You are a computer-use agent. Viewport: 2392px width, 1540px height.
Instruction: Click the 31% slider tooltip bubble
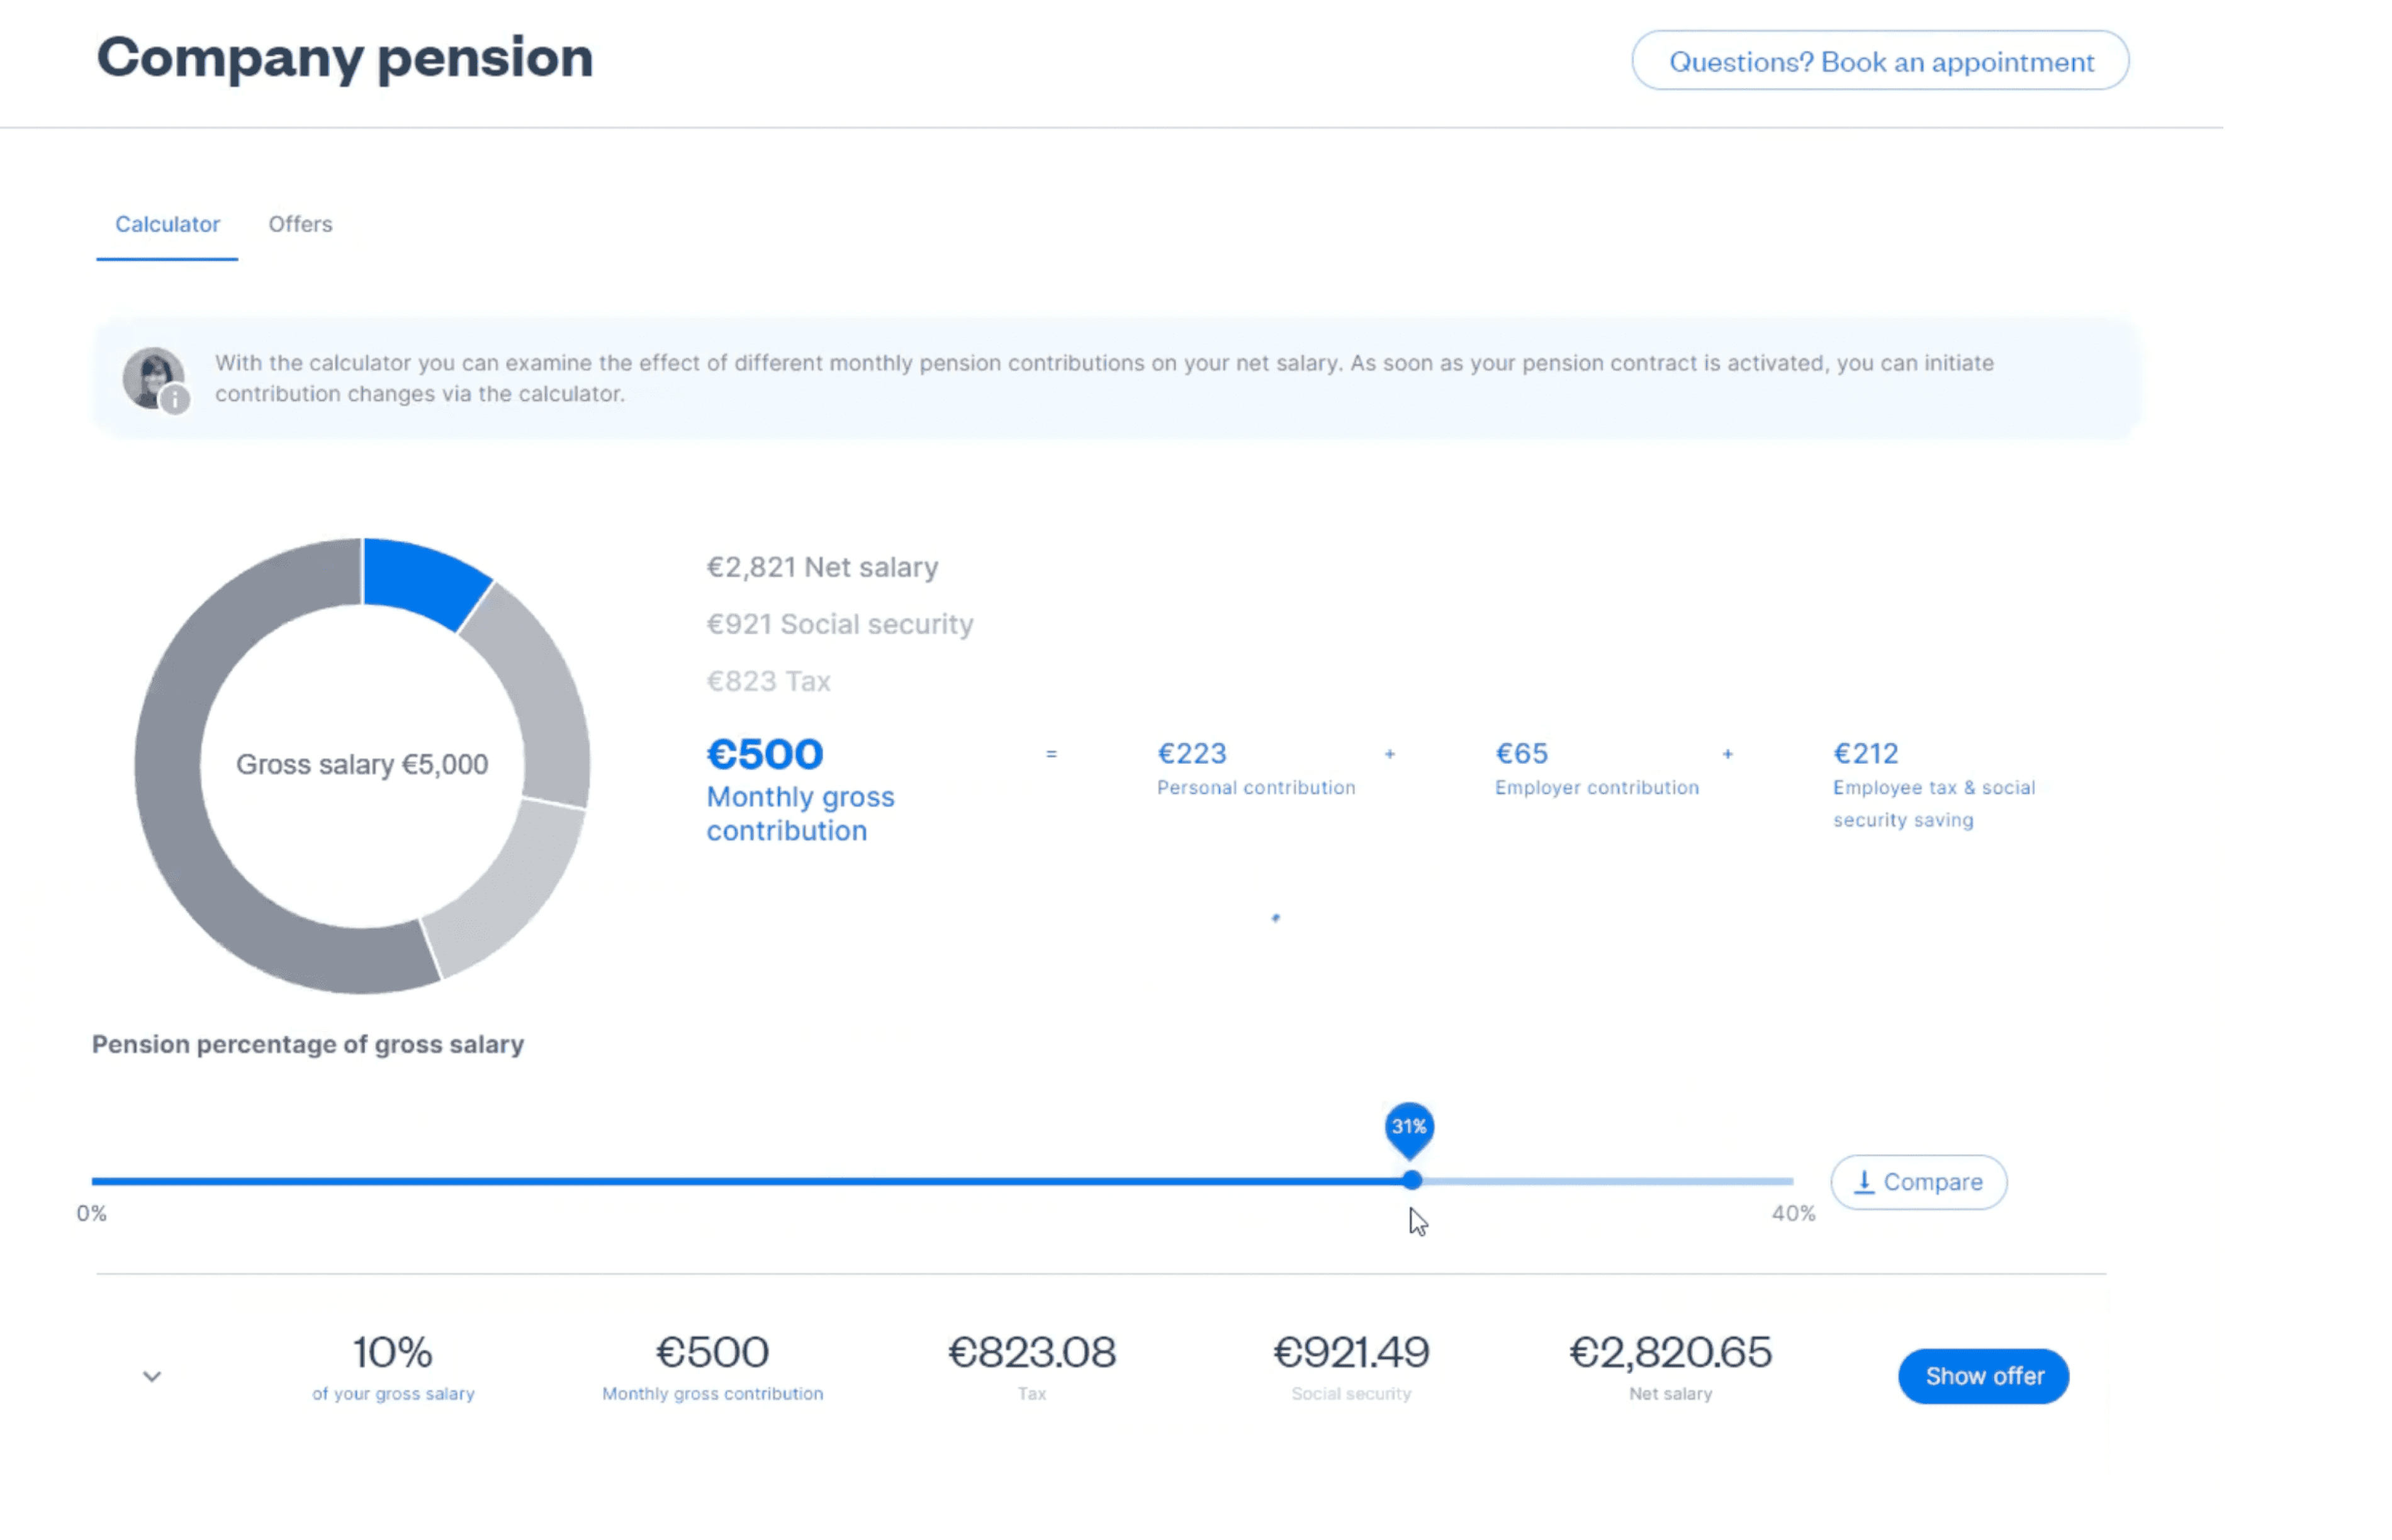click(1410, 1127)
